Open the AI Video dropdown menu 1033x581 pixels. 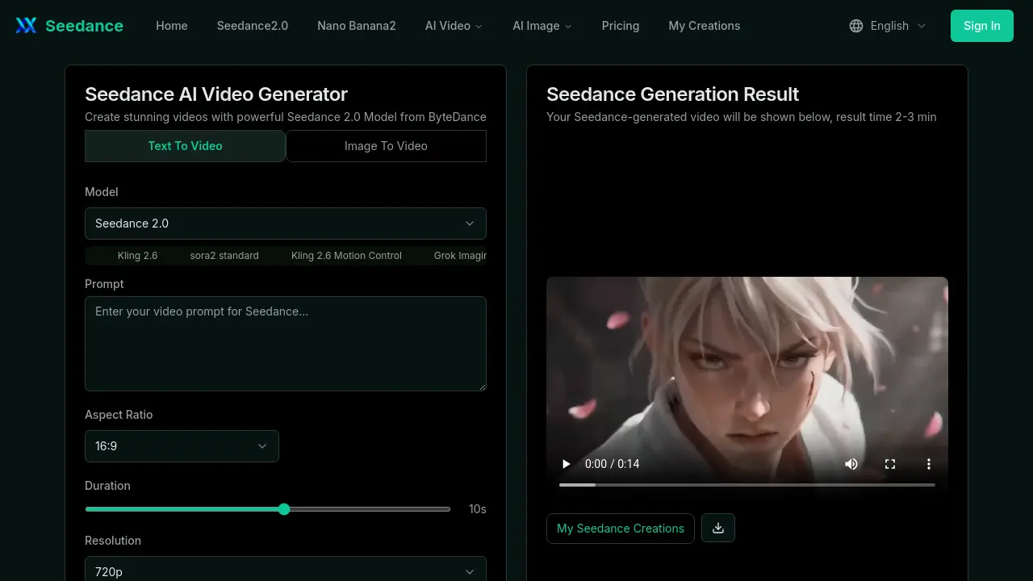[x=454, y=26]
